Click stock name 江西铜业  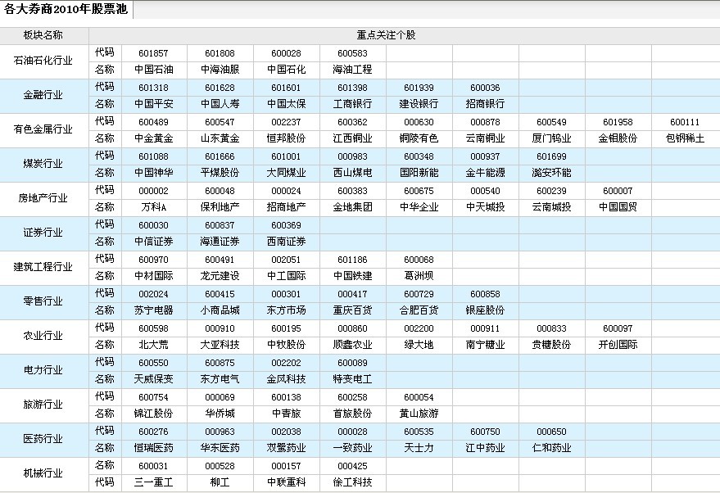pyautogui.click(x=353, y=138)
